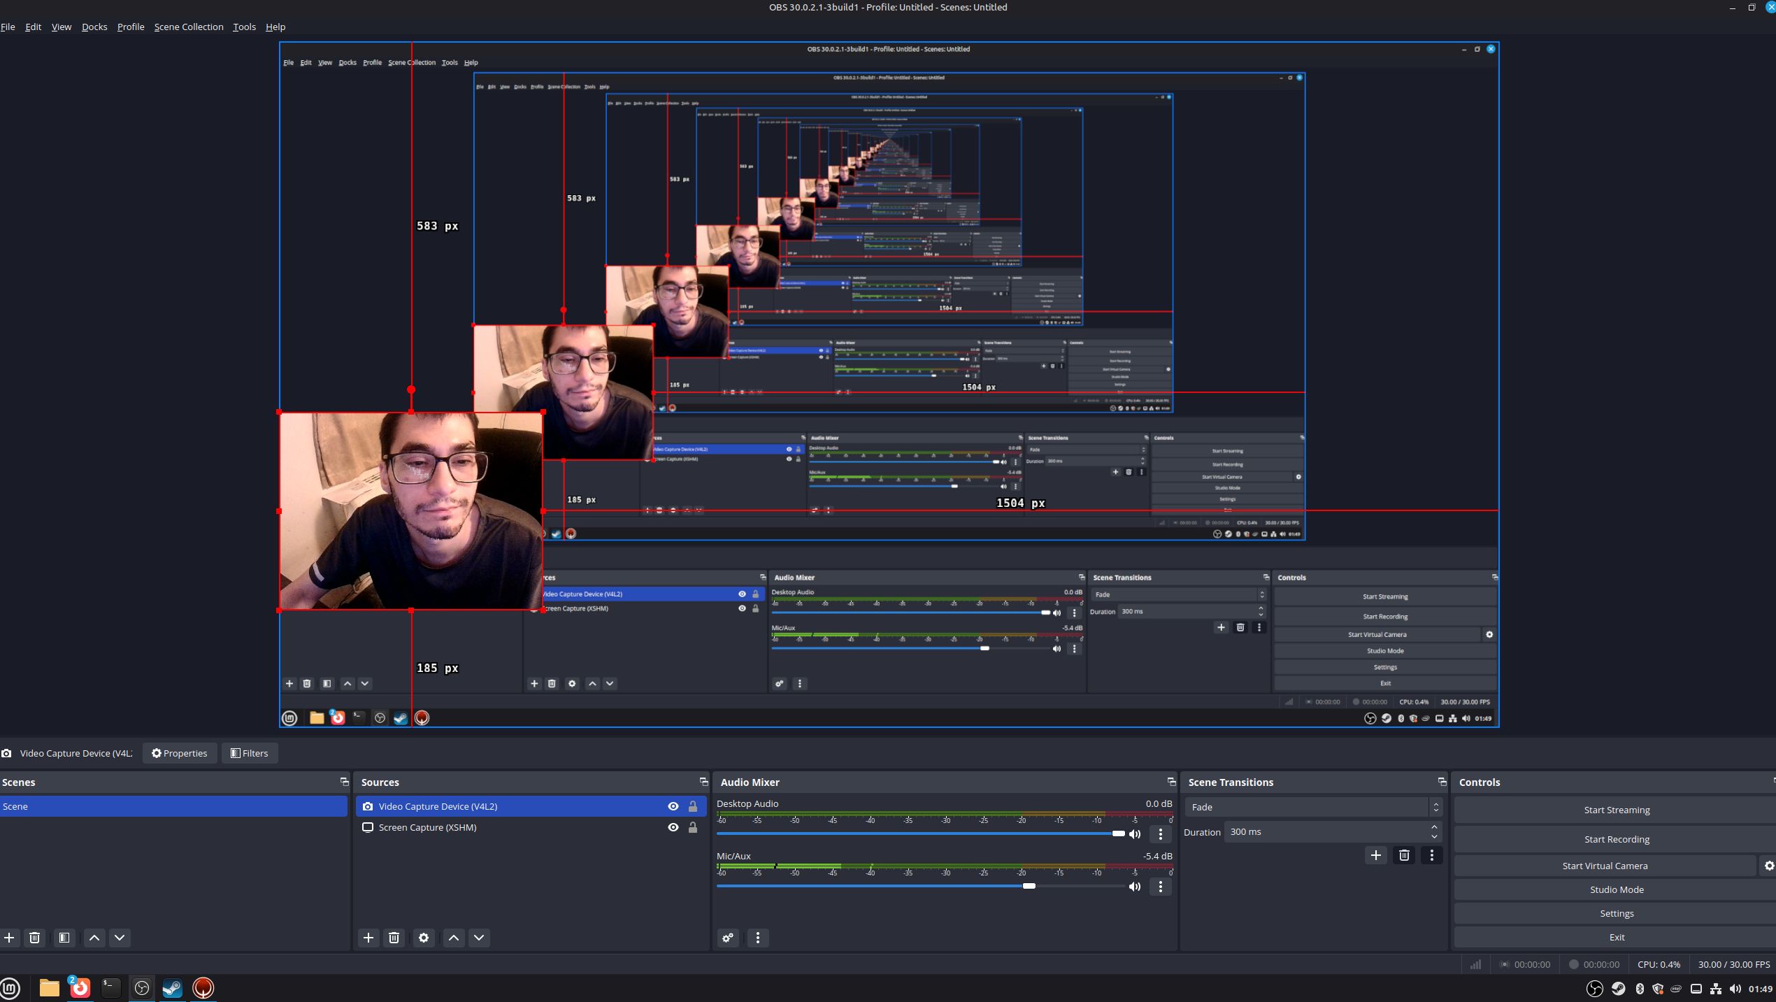Viewport: 1776px width, 1002px height.
Task: Move the scene down in Scenes dock
Action: [x=120, y=938]
